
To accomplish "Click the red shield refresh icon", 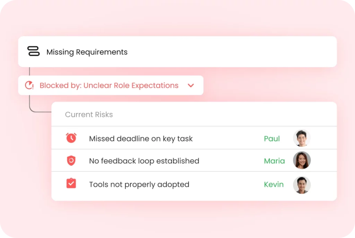I will (71, 161).
